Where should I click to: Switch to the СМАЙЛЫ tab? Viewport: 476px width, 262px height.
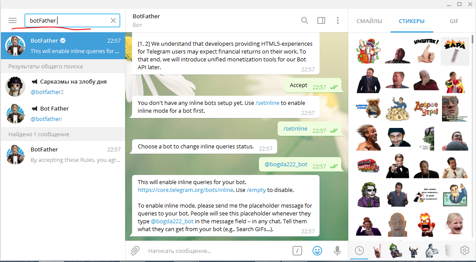[x=369, y=21]
